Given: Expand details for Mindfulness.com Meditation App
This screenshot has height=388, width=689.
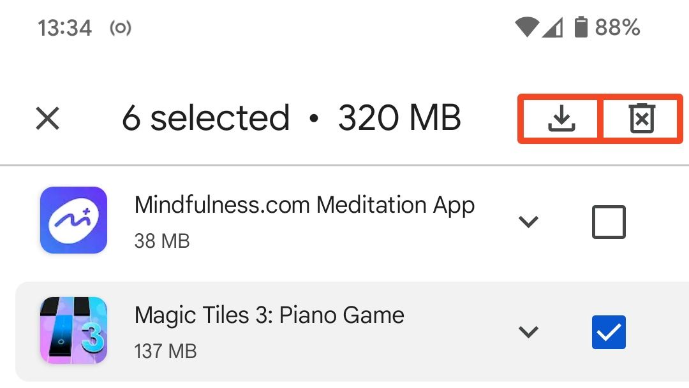Looking at the screenshot, I should pos(528,222).
